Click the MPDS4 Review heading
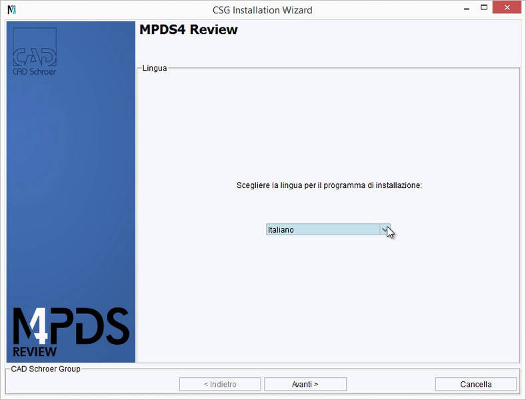 188,29
